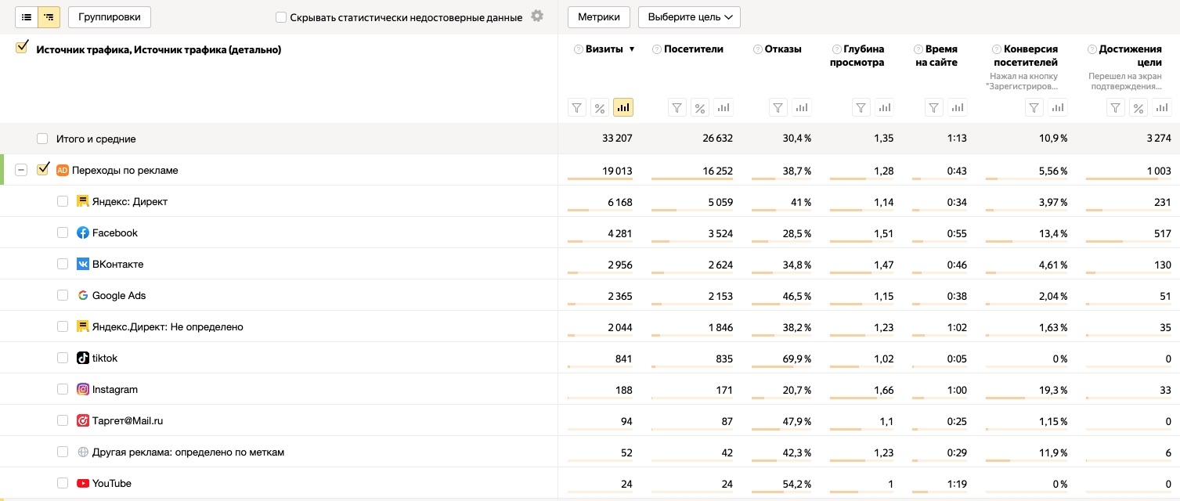The image size is (1180, 501).
Task: Sort by the Визиты column header
Action: coord(604,49)
